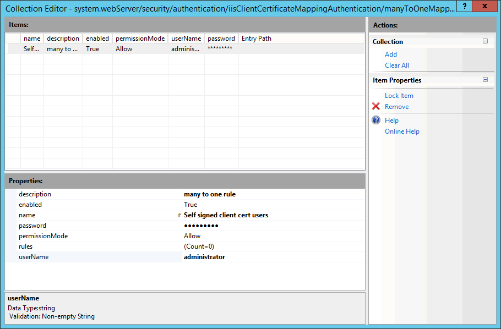This screenshot has width=501, height=329.
Task: Clear All items from collection
Action: [396, 65]
